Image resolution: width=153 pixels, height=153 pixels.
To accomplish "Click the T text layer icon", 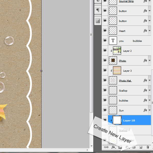I will point(113,41).
